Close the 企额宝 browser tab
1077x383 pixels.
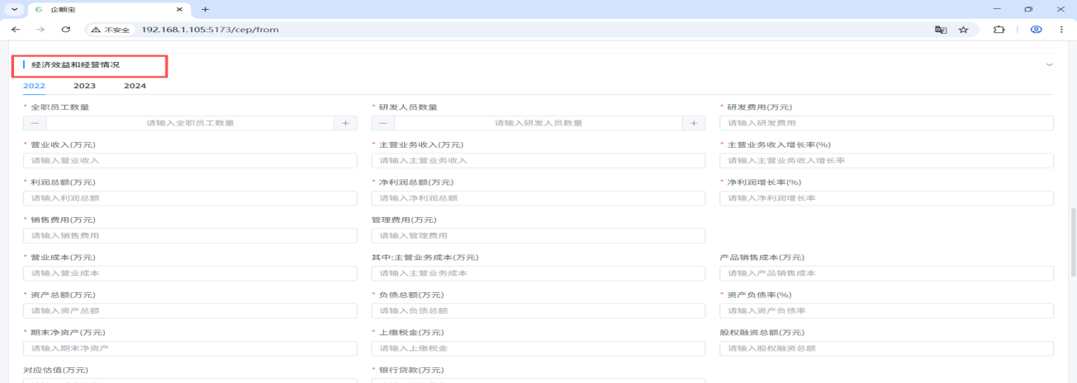(179, 9)
